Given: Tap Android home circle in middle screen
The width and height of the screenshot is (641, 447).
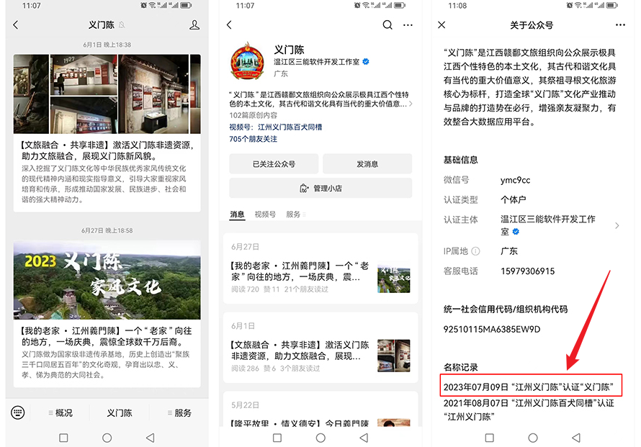Looking at the screenshot, I should [x=320, y=438].
